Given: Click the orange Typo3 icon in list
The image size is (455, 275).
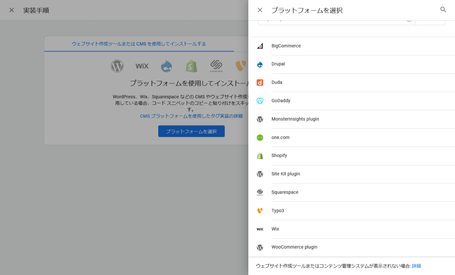Looking at the screenshot, I should click(x=260, y=211).
